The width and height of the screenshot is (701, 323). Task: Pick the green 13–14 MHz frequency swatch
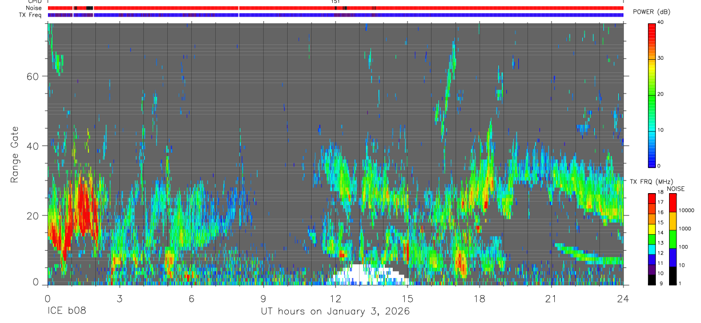tap(652, 239)
